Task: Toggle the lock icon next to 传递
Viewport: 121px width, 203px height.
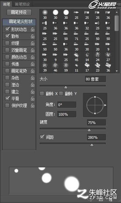Action: tap(33, 64)
